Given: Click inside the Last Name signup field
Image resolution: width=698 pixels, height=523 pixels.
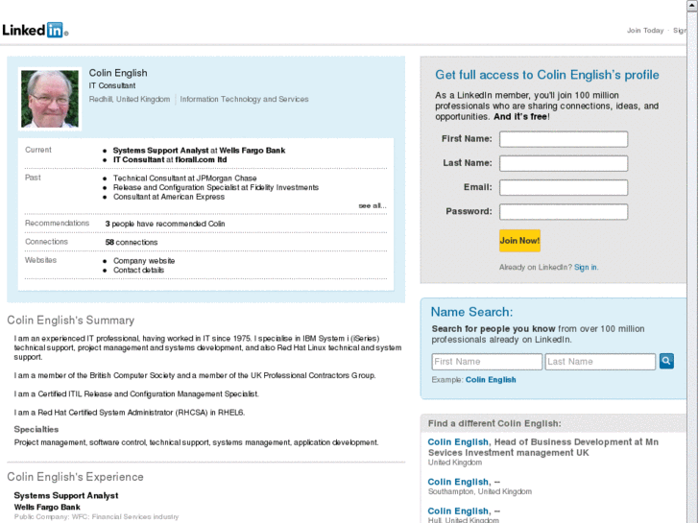Looking at the screenshot, I should click(564, 163).
